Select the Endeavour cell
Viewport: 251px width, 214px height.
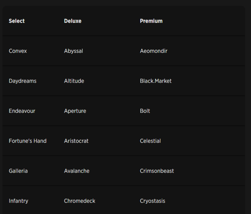pyautogui.click(x=22, y=111)
